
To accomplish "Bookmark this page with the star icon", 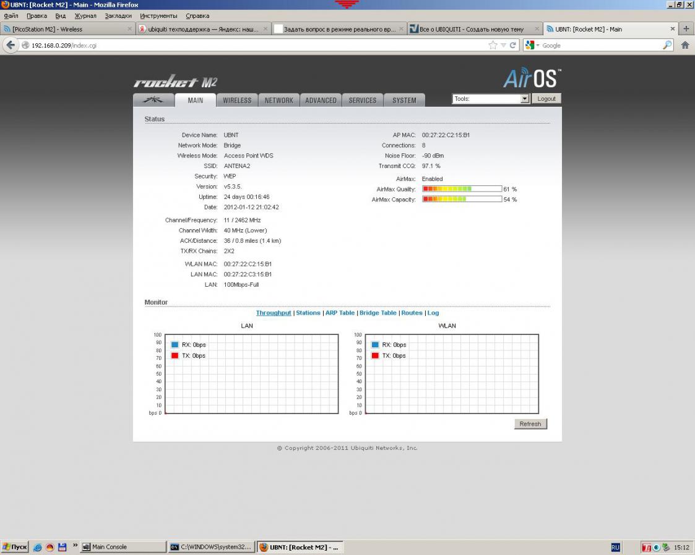I will point(493,45).
